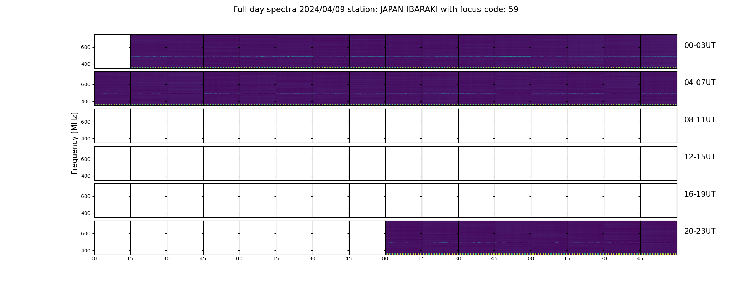Image resolution: width=752 pixels, height=286 pixels.
Task: Click the 600 tick label of the 16-19UT row
Action: pos(86,196)
